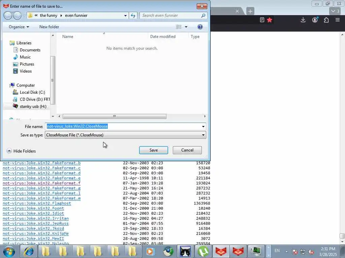Click the change view icon in dialog toolbar
345x258 pixels.
pos(179,27)
